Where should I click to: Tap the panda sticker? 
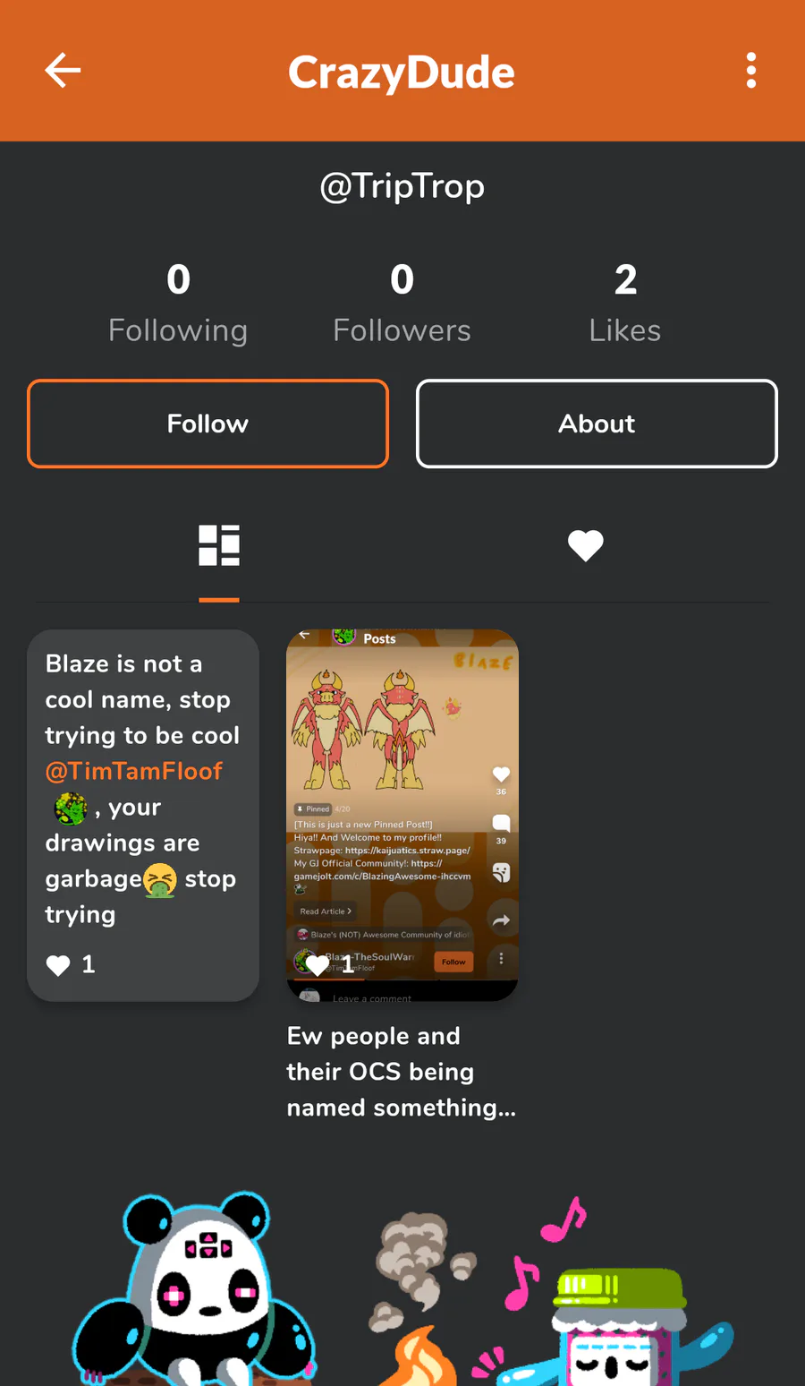point(195,1289)
